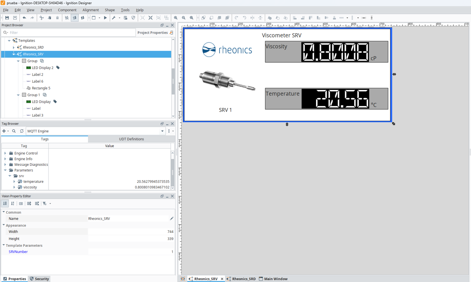The height and width of the screenshot is (282, 471).
Task: Click the add tag plus icon
Action: pyautogui.click(x=4, y=131)
